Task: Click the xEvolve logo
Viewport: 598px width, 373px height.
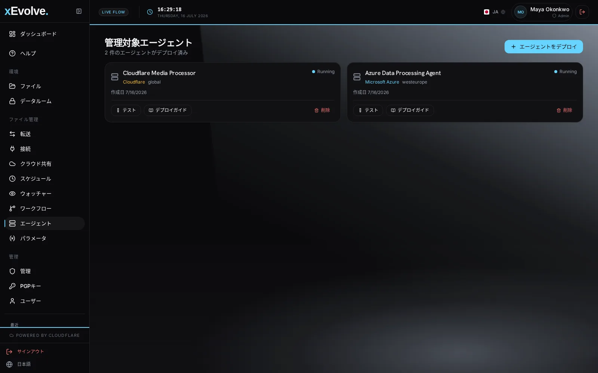Action: [x=26, y=11]
